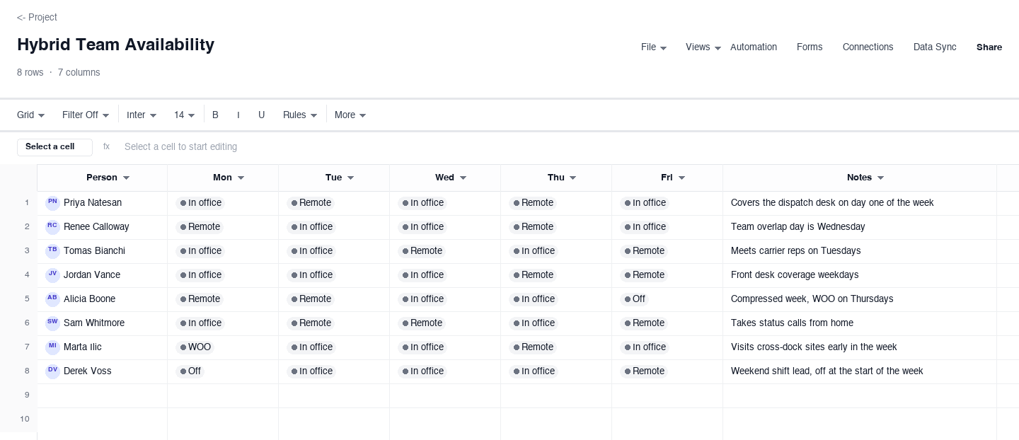Select note 'Visits cross-dock sites early in the week'
Screen dimensions: 1019x440
(x=813, y=347)
